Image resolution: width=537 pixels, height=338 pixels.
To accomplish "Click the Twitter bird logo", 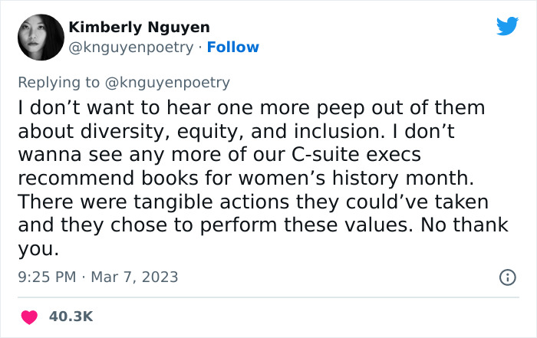I will click(507, 27).
